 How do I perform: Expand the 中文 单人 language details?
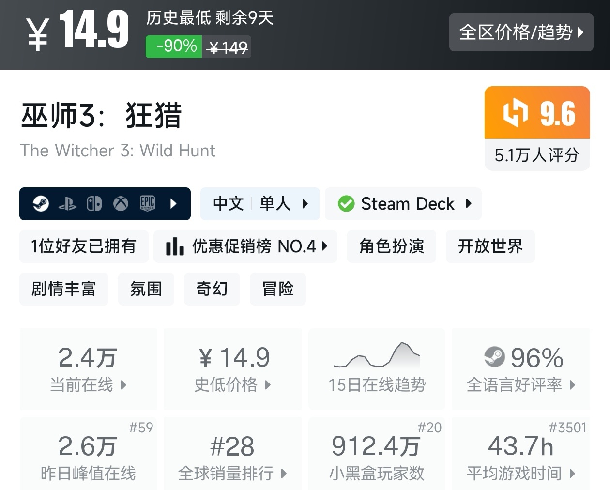coord(260,204)
